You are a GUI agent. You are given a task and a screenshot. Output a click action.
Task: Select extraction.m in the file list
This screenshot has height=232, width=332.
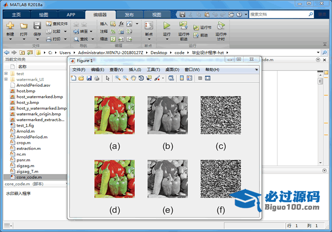tap(35, 148)
